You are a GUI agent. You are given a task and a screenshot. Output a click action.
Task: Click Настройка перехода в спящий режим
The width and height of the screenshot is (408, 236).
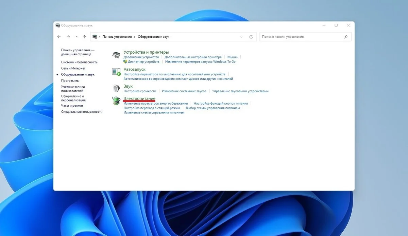pos(152,108)
